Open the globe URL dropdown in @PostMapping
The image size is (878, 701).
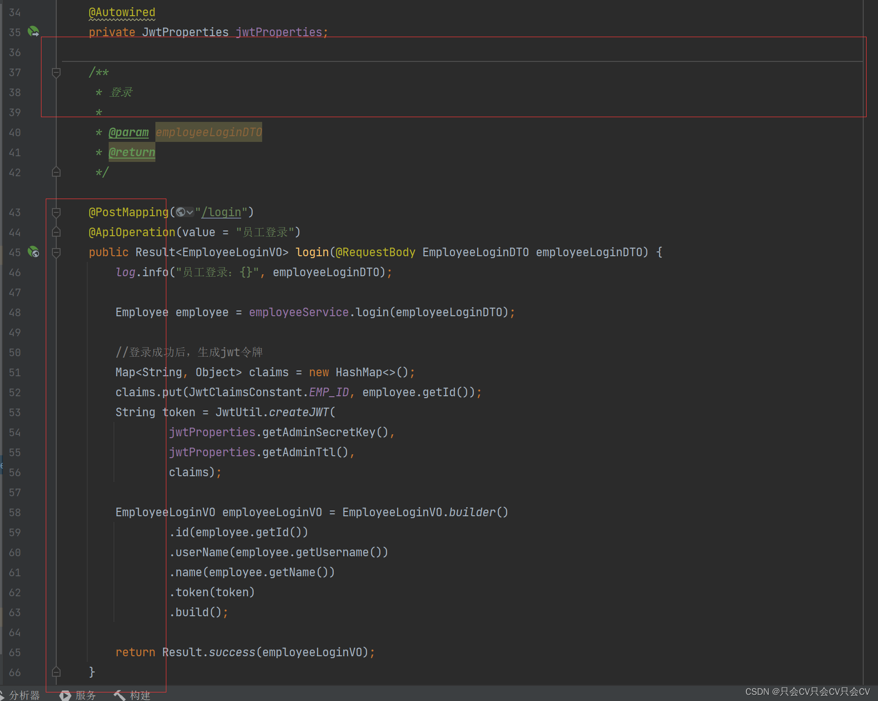coord(184,212)
